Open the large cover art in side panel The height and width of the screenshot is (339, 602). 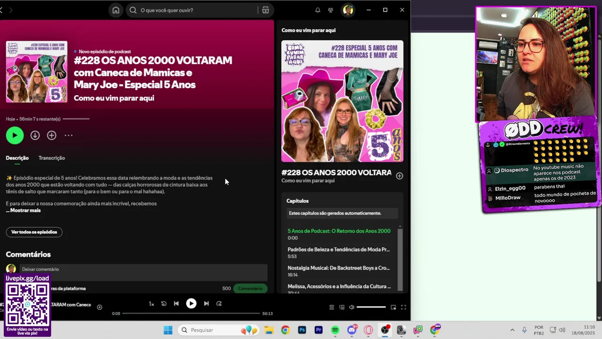click(x=342, y=101)
